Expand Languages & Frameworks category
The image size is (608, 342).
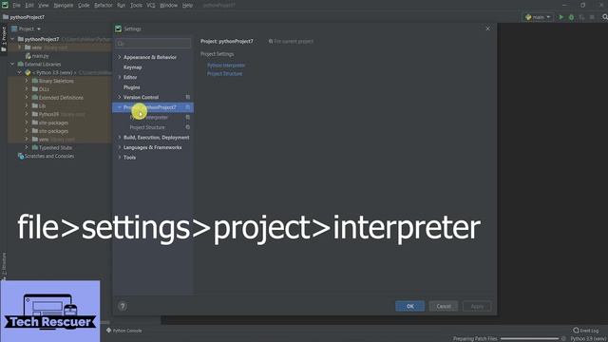click(120, 147)
